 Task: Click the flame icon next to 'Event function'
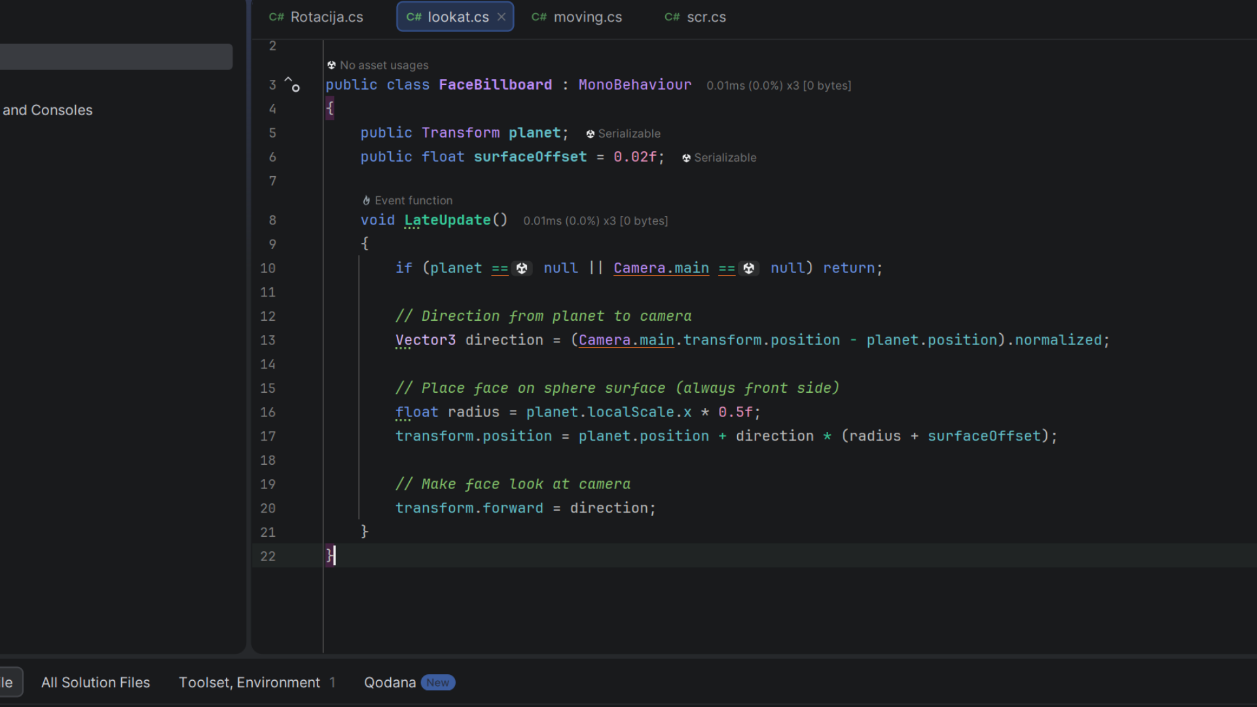[x=367, y=201]
